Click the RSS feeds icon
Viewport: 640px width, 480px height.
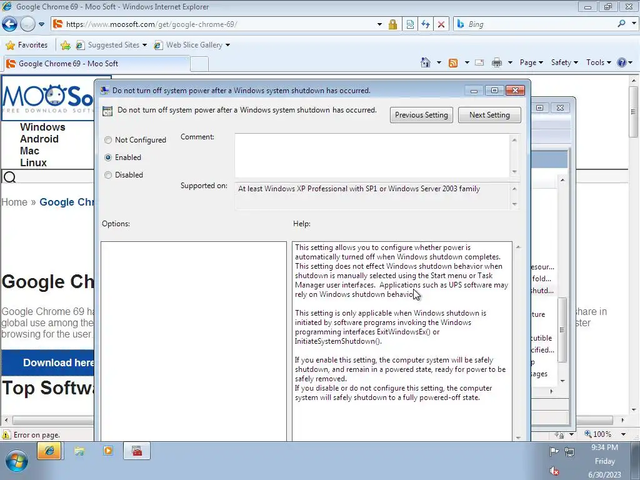pyautogui.click(x=453, y=63)
